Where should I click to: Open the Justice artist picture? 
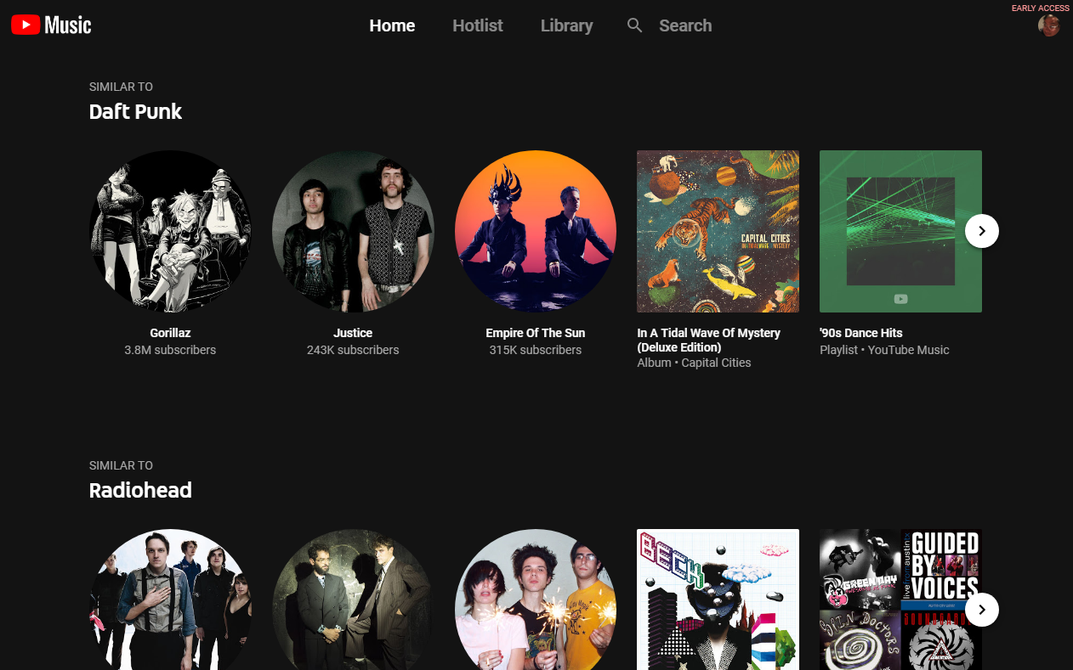tap(353, 231)
